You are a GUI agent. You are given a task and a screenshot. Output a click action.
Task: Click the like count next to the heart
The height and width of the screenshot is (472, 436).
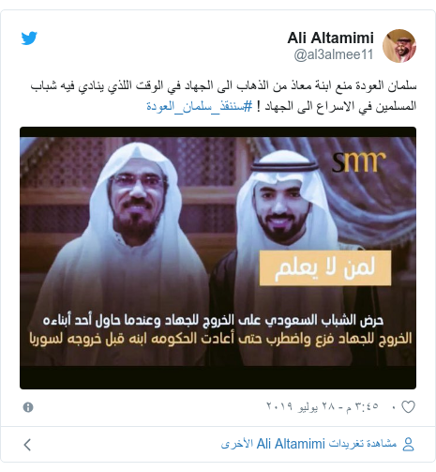click(x=393, y=407)
